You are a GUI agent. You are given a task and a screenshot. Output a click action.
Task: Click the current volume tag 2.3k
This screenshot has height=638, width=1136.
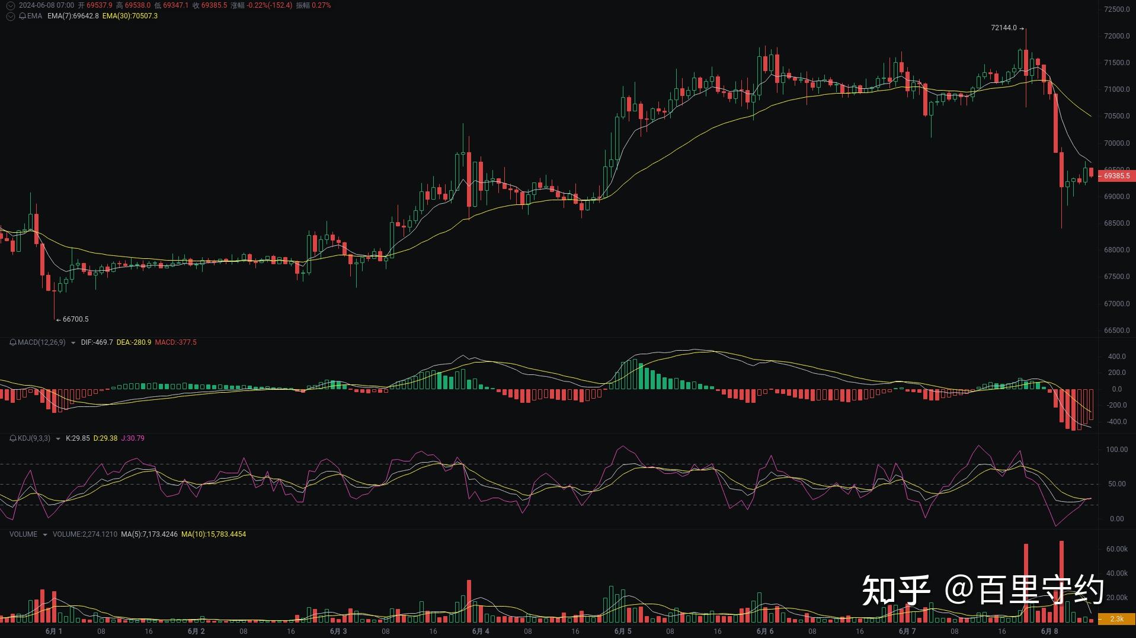tap(1117, 618)
